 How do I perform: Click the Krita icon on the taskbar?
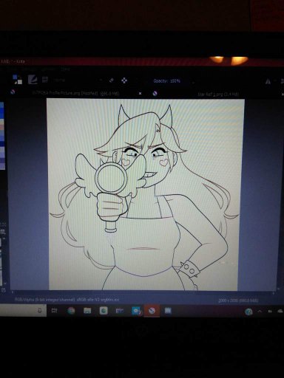(x=152, y=311)
